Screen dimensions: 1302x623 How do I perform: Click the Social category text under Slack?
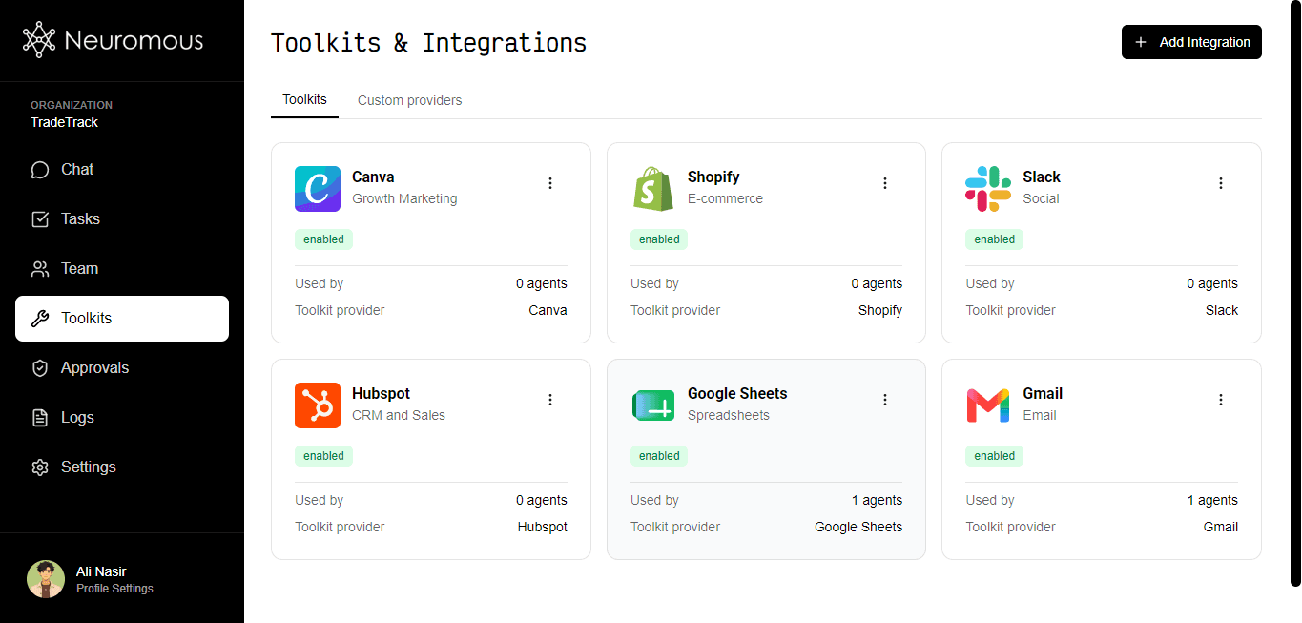[x=1041, y=198]
